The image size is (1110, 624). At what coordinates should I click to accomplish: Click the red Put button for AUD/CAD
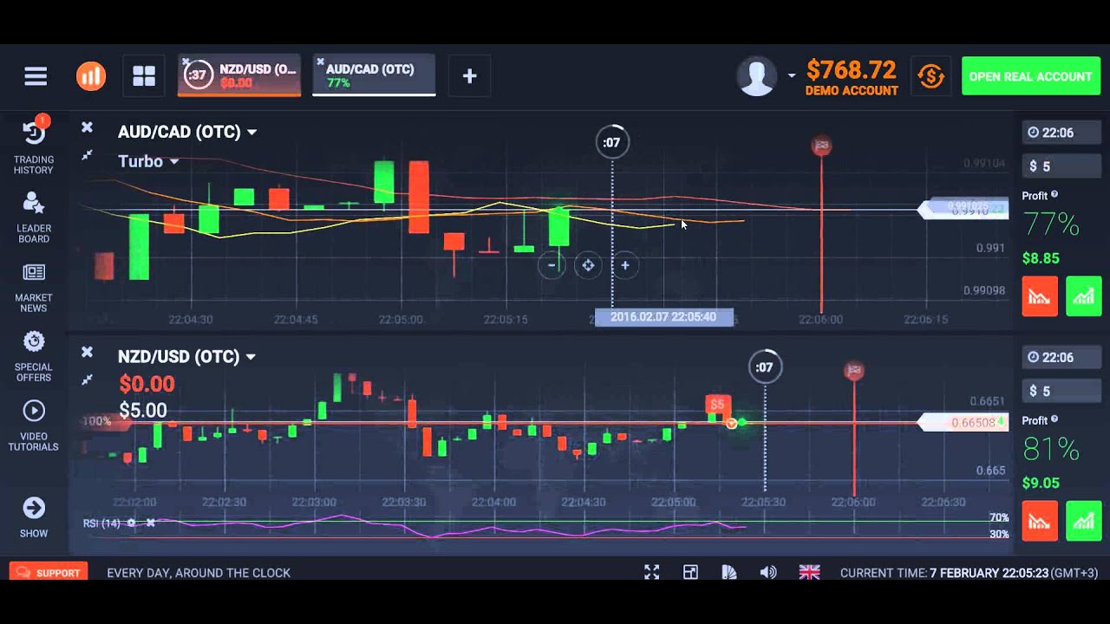tap(1040, 296)
